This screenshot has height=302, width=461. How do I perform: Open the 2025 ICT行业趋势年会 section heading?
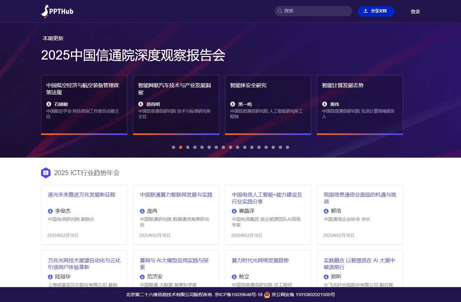click(x=87, y=173)
